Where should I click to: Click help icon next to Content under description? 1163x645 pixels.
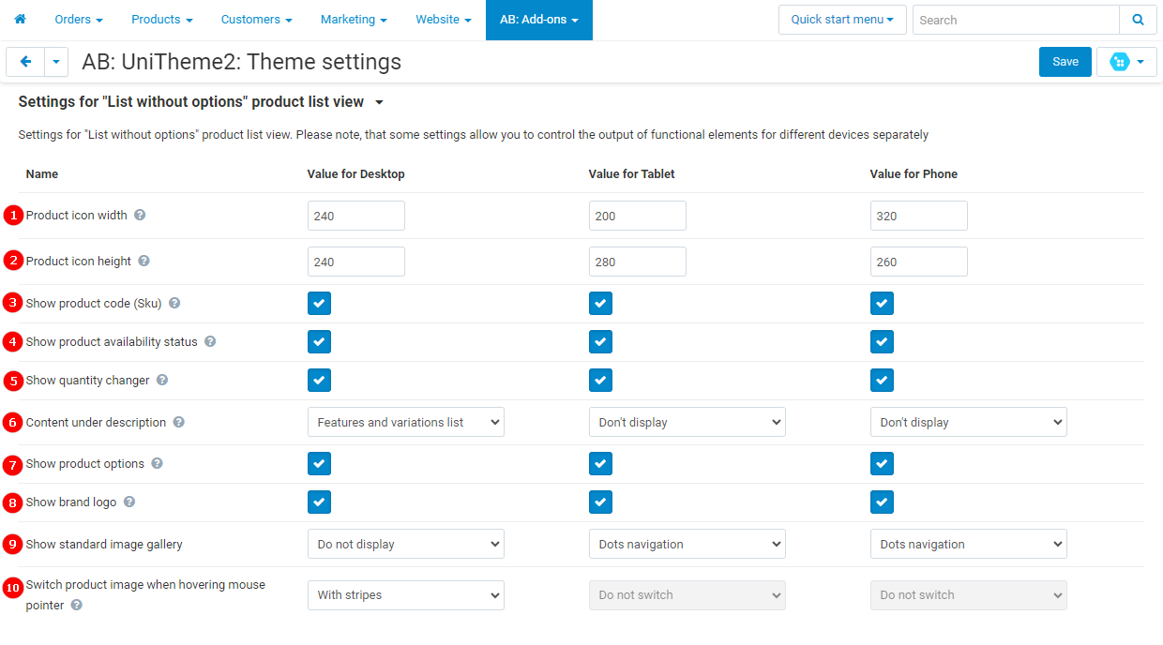pyautogui.click(x=179, y=422)
